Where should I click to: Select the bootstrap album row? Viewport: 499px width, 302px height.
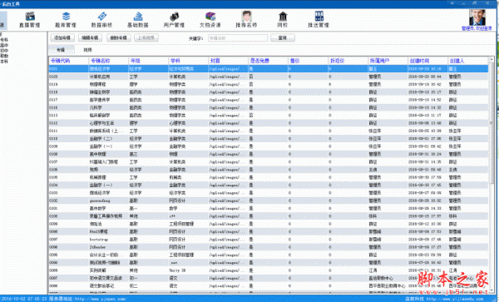point(269,240)
